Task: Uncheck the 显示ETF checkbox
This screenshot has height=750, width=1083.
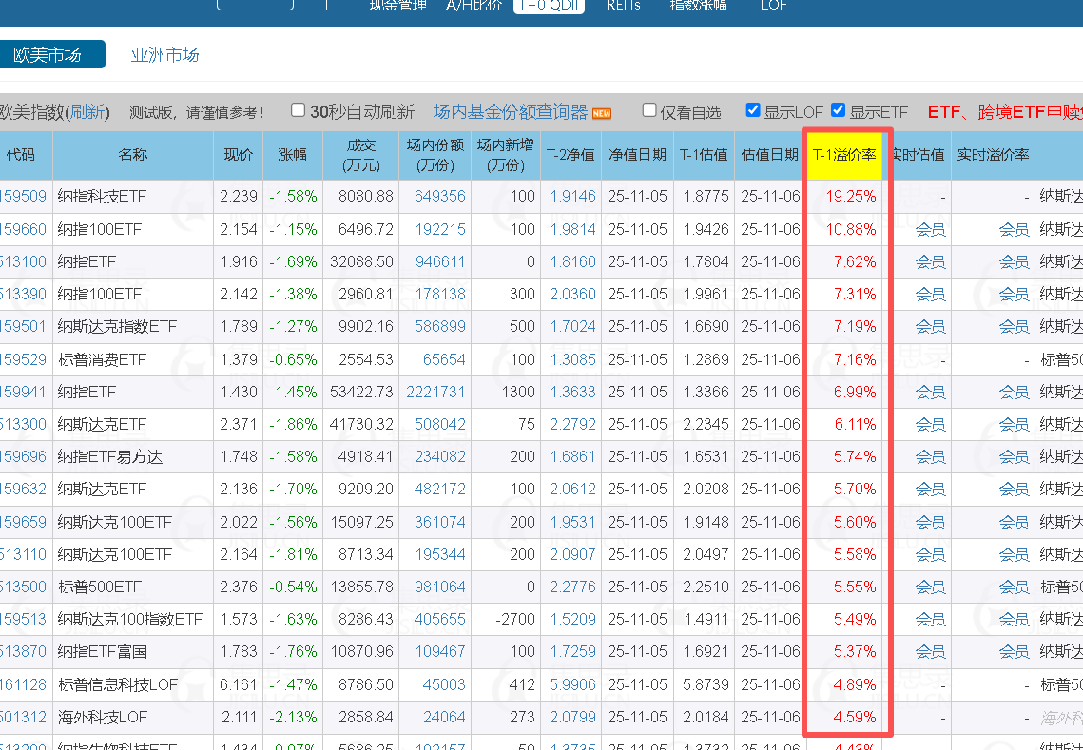Action: [x=838, y=110]
